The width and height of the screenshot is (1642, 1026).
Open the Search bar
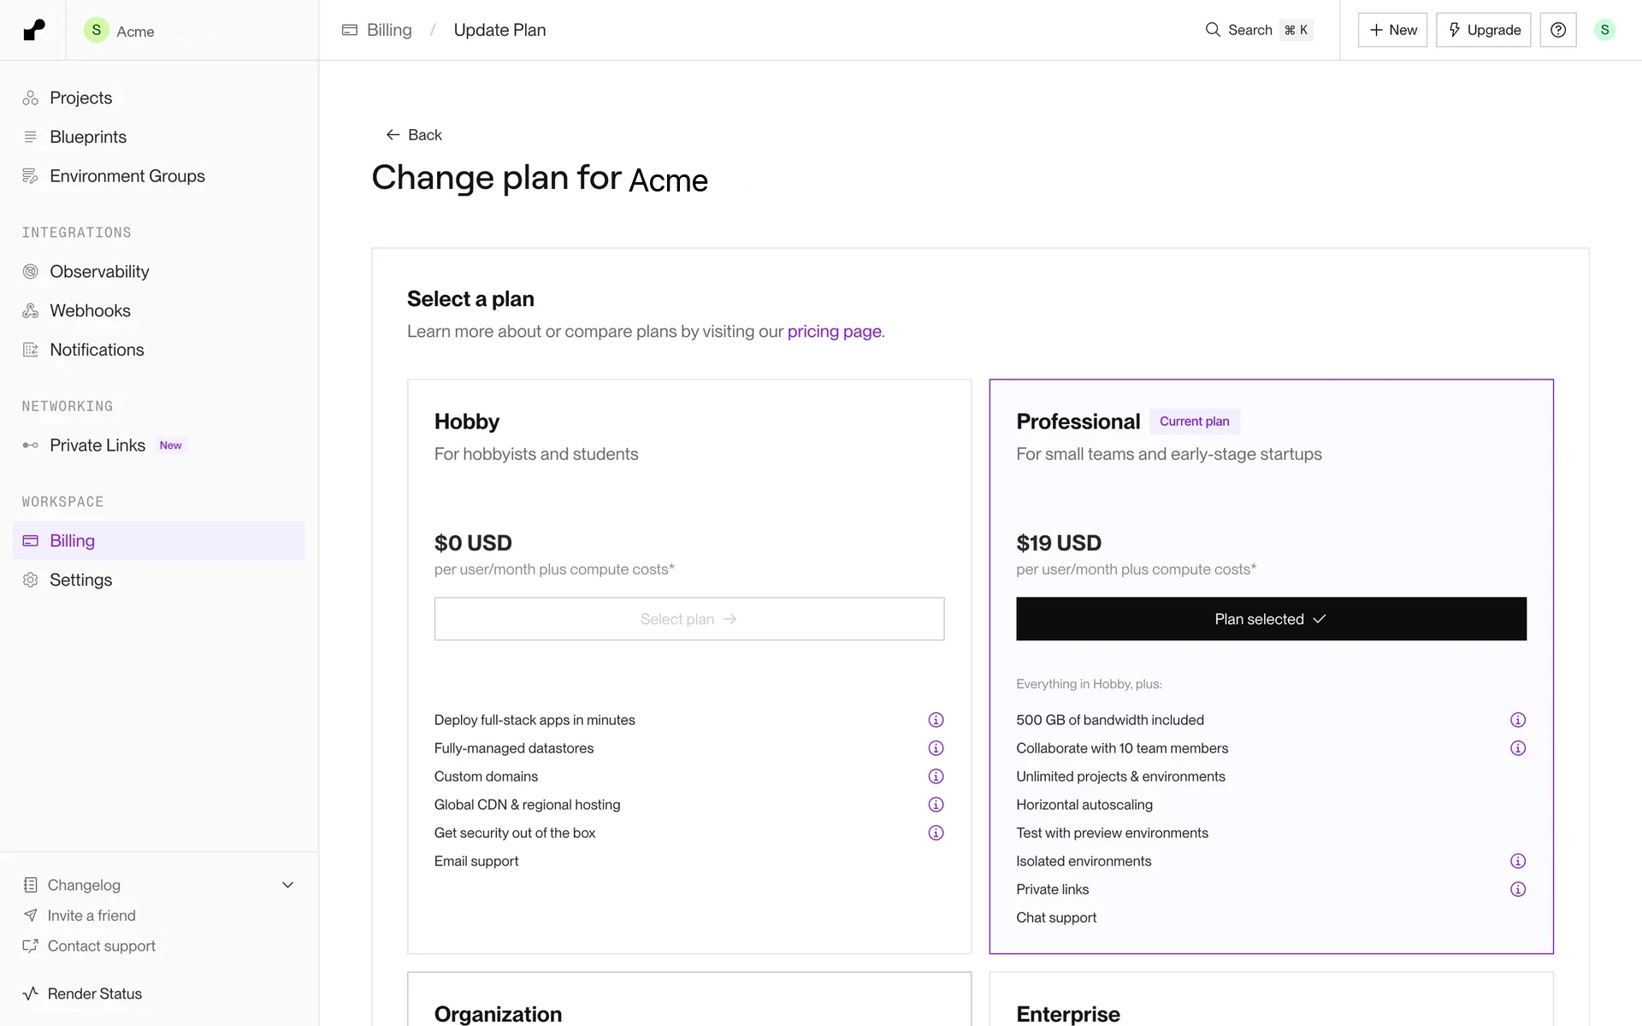pyautogui.click(x=1258, y=30)
